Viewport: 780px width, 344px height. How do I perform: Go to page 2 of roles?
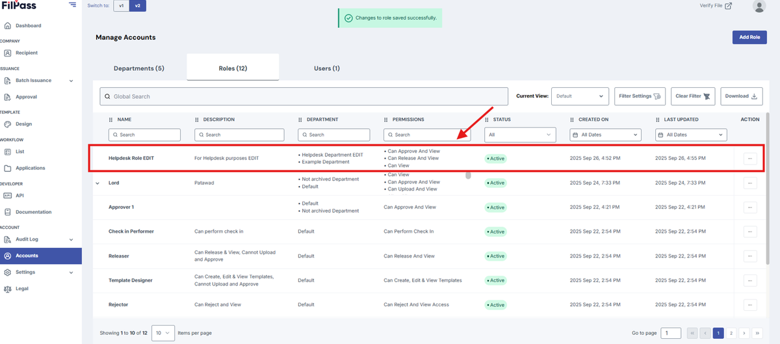(731, 333)
